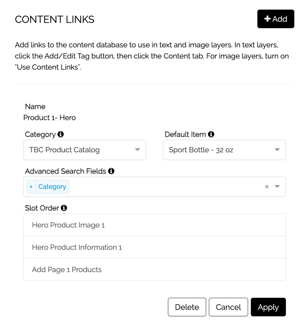This screenshot has height=325, width=303.
Task: Click the plus icon on Add button
Action: 267,19
